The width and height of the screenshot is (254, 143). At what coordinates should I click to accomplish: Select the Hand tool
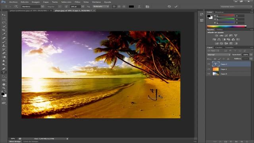coord(4,84)
